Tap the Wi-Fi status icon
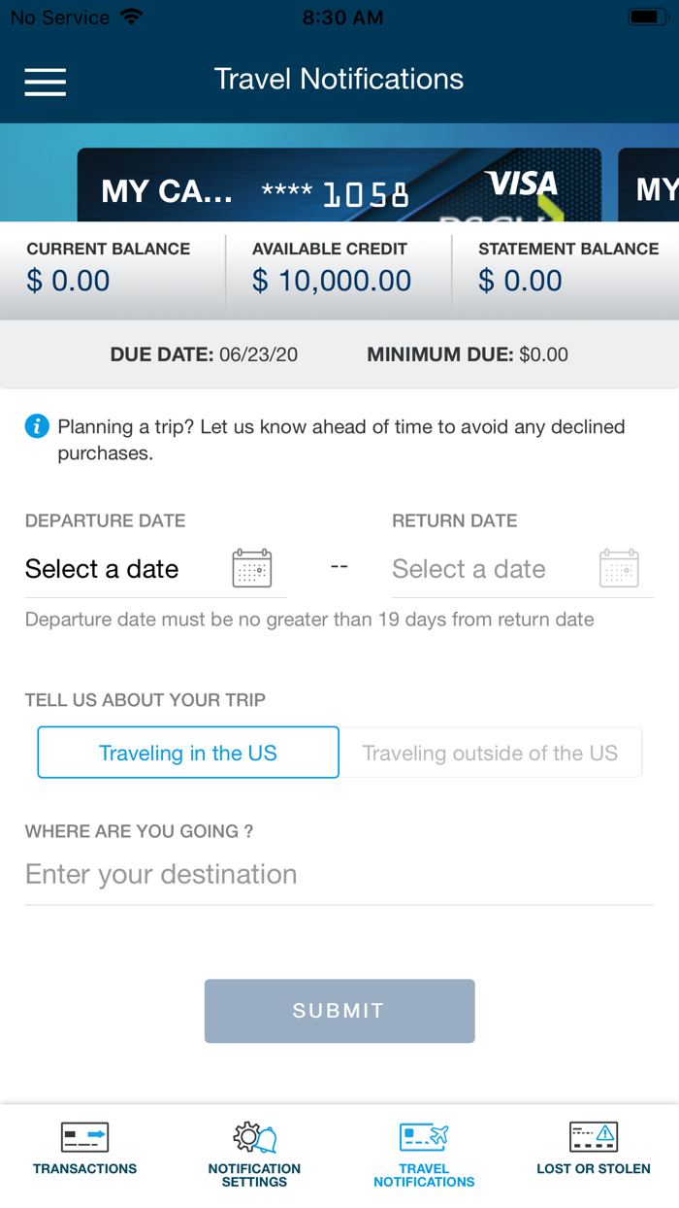The width and height of the screenshot is (679, 1208). point(131,17)
